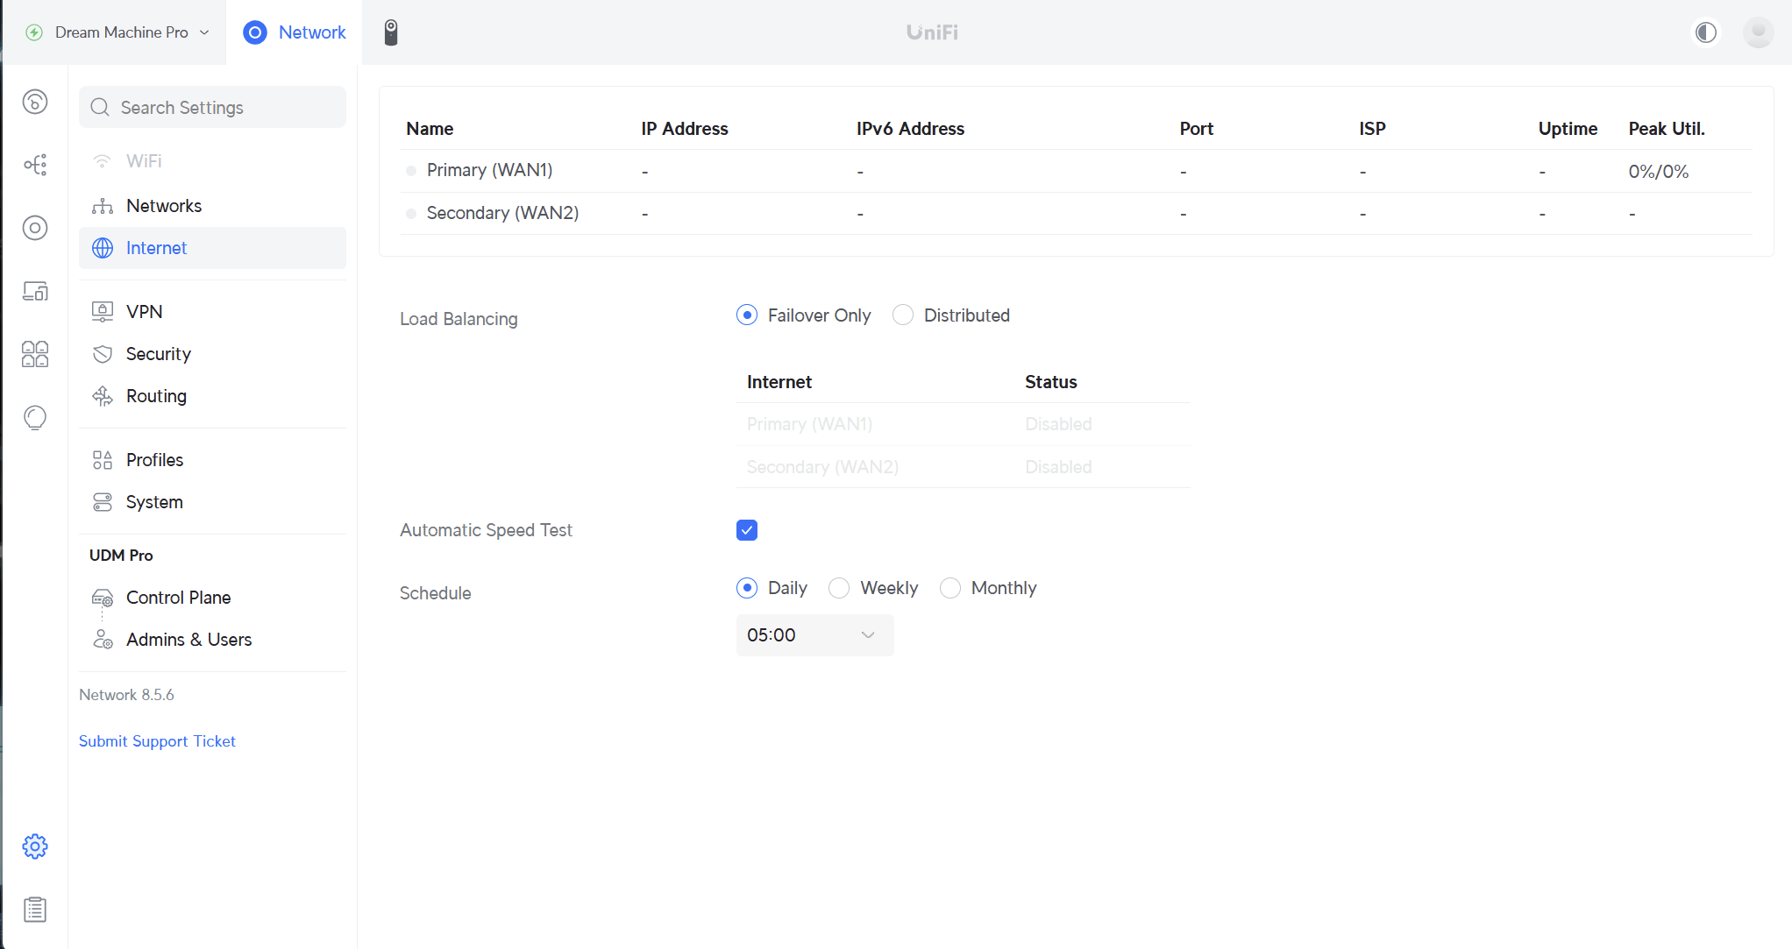Image resolution: width=1792 pixels, height=949 pixels.
Task: Expand the Dream Machine Pro selector
Action: [x=121, y=32]
